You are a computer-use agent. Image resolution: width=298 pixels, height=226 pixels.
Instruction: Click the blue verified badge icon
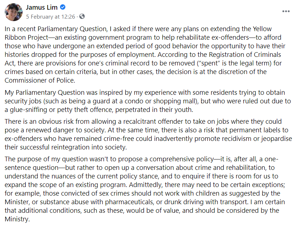pyautogui.click(x=63, y=8)
